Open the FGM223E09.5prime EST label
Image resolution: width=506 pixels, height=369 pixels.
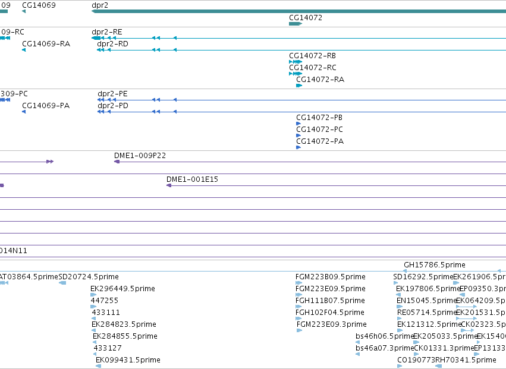pyautogui.click(x=331, y=289)
